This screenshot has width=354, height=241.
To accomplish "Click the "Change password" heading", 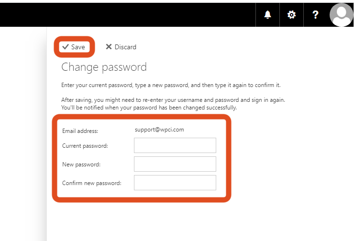I will tap(104, 67).
